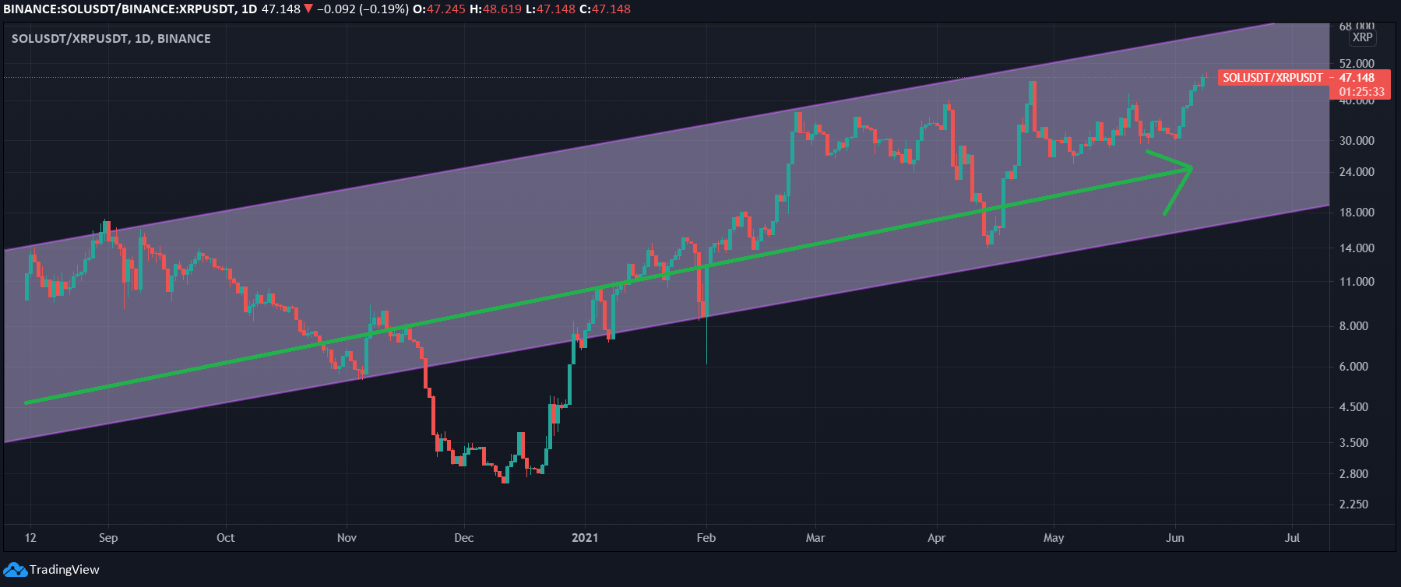1401x587 pixels.
Task: Click the 30.000 price axis label
Action: coord(1357,141)
